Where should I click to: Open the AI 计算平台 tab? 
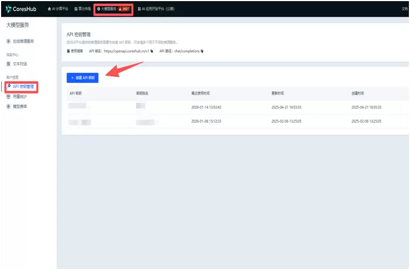(x=59, y=9)
